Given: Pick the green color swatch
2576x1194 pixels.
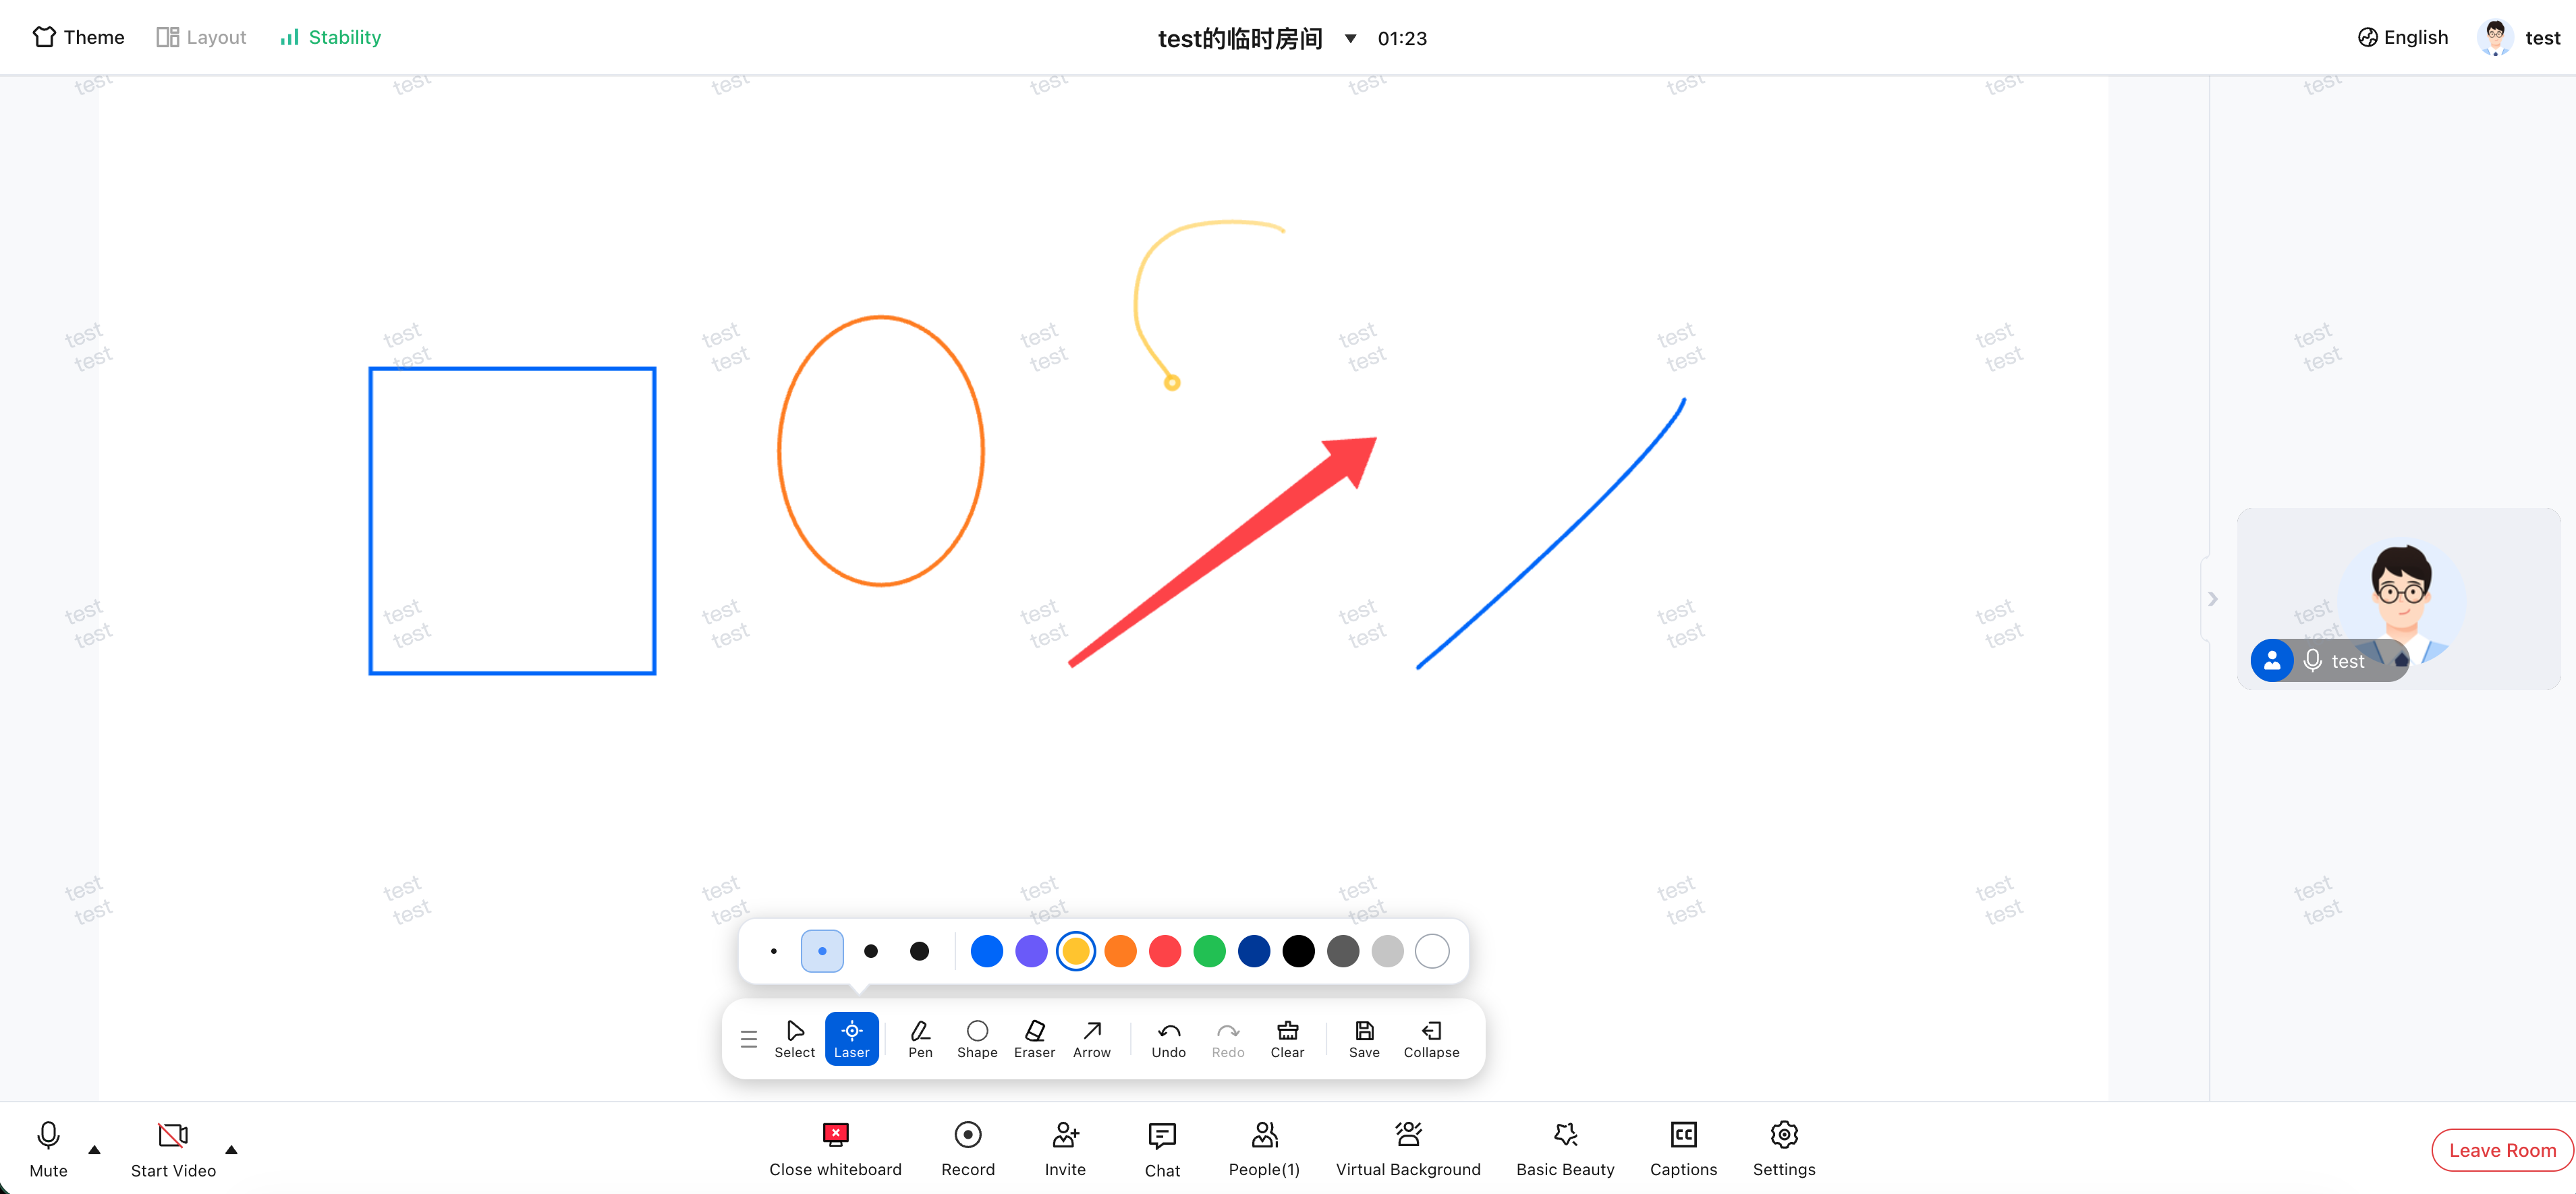Looking at the screenshot, I should pos(1209,951).
